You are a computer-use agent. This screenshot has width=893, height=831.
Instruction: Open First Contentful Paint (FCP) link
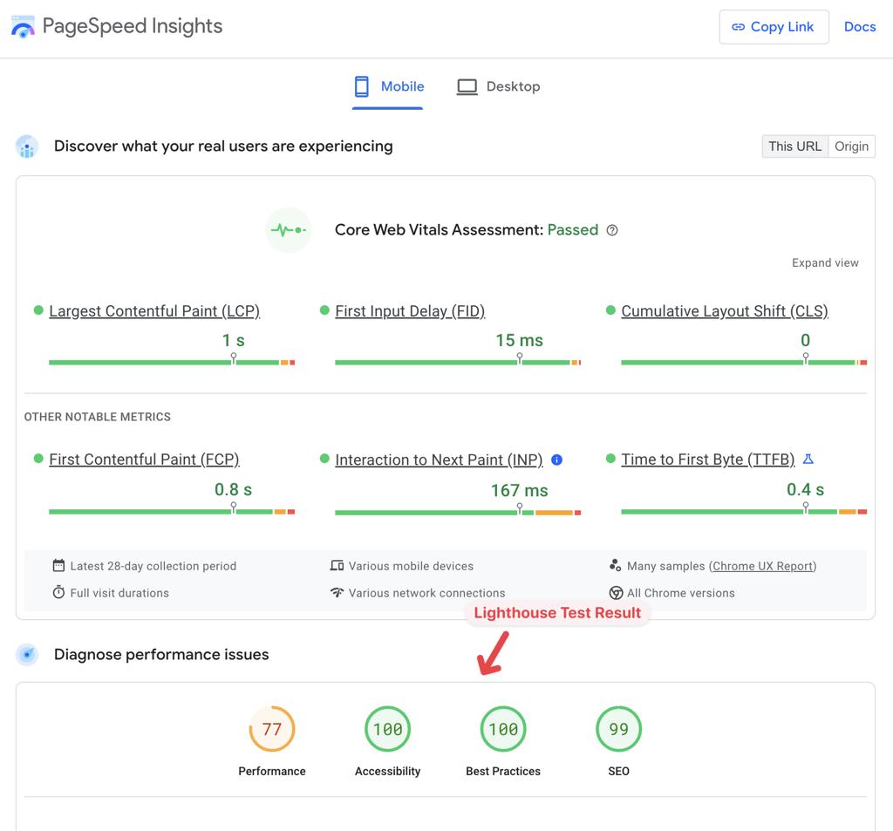click(x=144, y=459)
